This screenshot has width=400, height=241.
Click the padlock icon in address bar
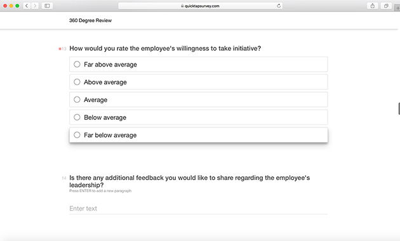click(182, 6)
